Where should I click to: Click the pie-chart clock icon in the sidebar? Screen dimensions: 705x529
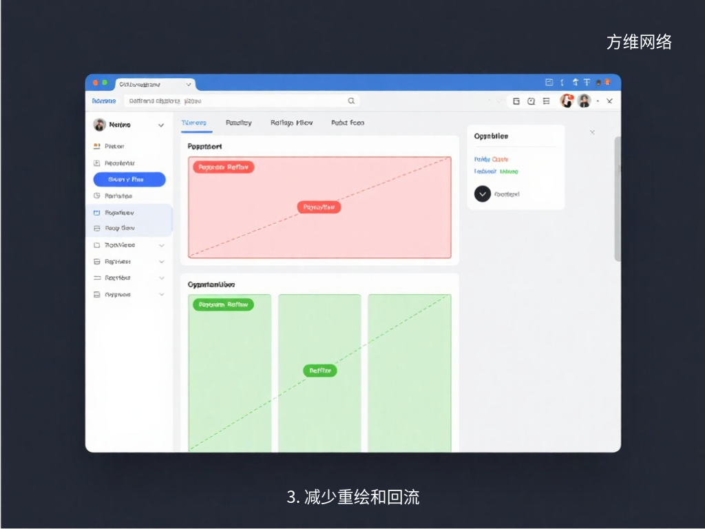tap(97, 196)
